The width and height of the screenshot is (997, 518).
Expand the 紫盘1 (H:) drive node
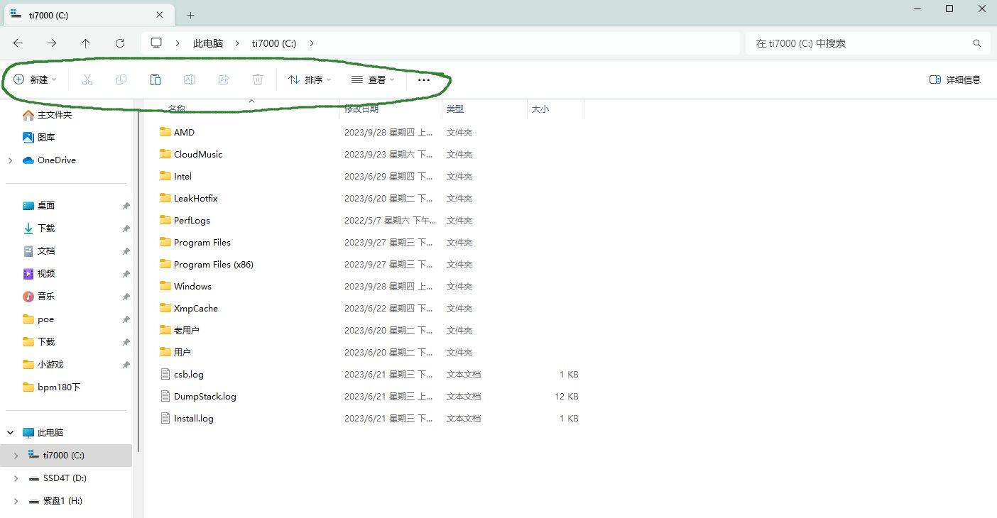tap(16, 501)
